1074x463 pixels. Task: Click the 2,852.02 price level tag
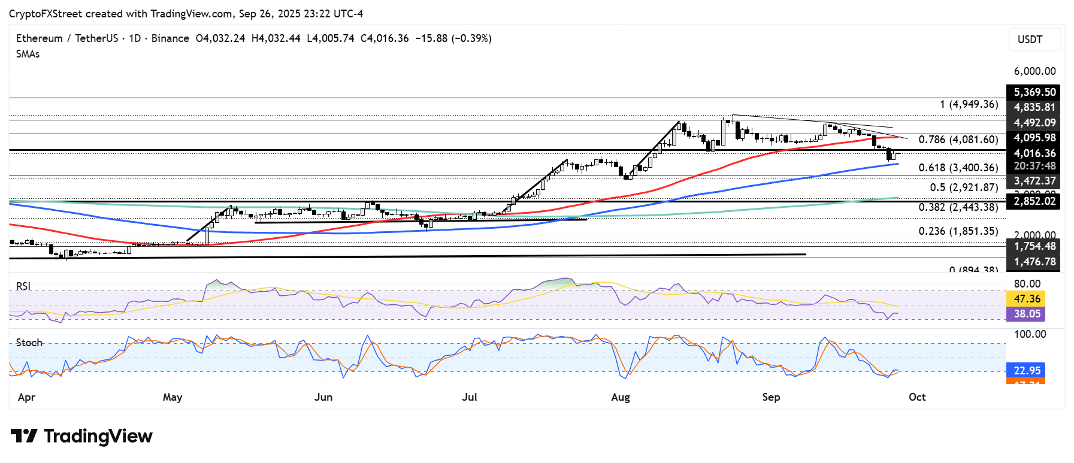pyautogui.click(x=1034, y=201)
